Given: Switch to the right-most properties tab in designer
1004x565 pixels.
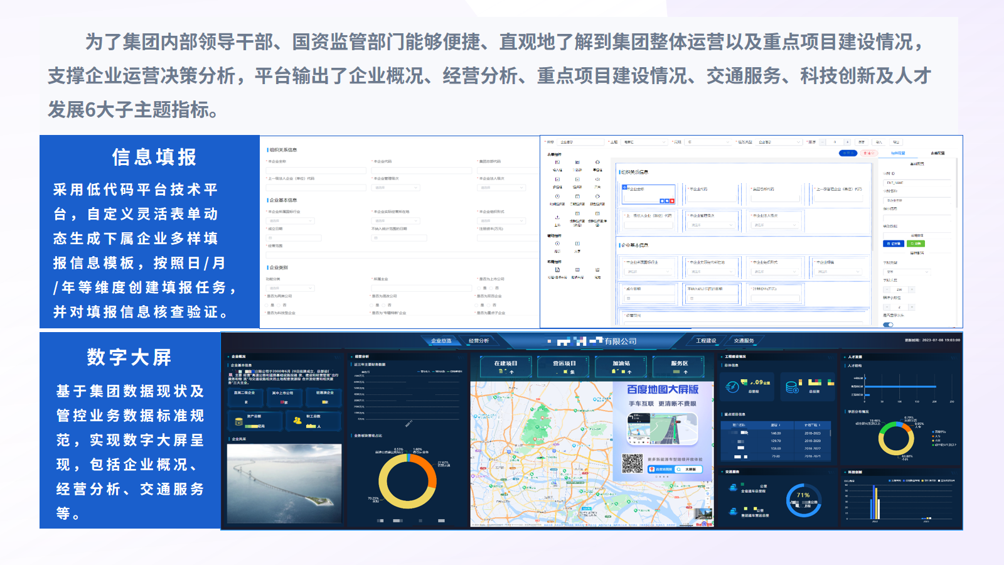Looking at the screenshot, I should coord(937,153).
